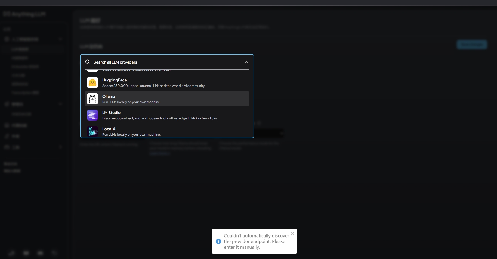
Task: Dismiss the endpoint discovery notification
Action: (x=292, y=233)
